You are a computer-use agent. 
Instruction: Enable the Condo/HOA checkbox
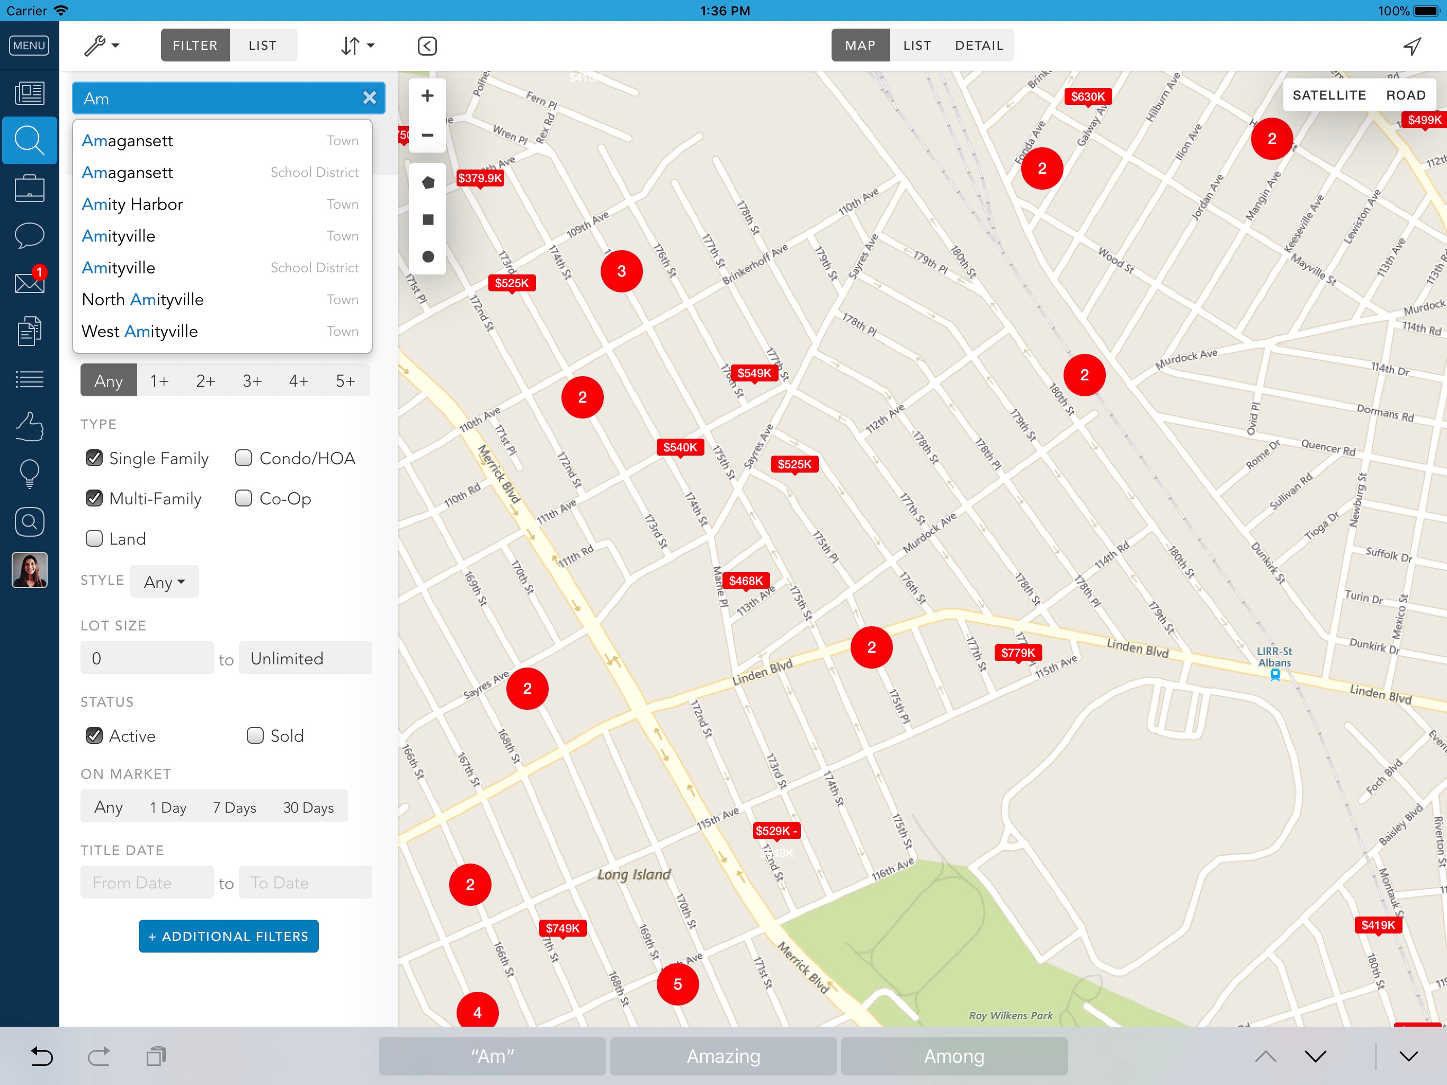[244, 458]
